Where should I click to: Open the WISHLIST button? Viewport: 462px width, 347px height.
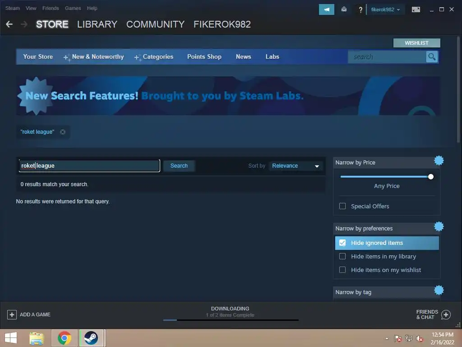click(x=416, y=43)
